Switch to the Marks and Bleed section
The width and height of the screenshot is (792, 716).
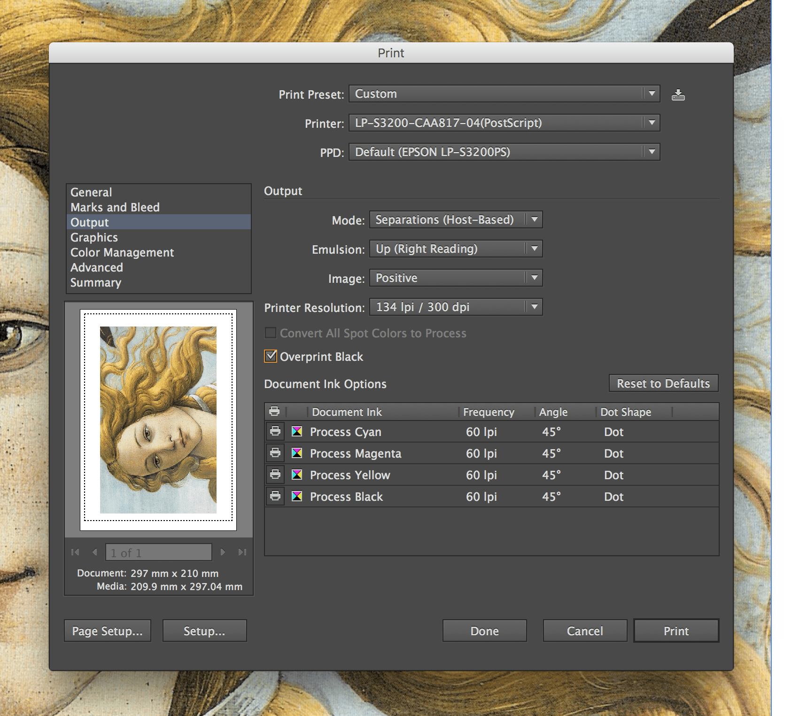[115, 207]
